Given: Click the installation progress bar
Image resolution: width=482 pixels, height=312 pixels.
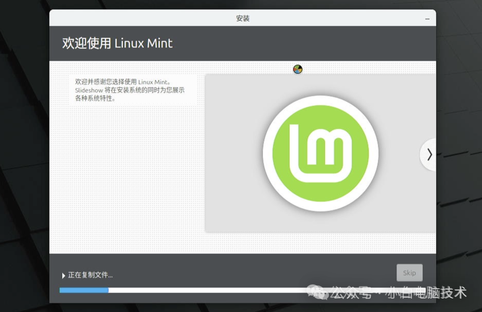Looking at the screenshot, I should point(242,290).
